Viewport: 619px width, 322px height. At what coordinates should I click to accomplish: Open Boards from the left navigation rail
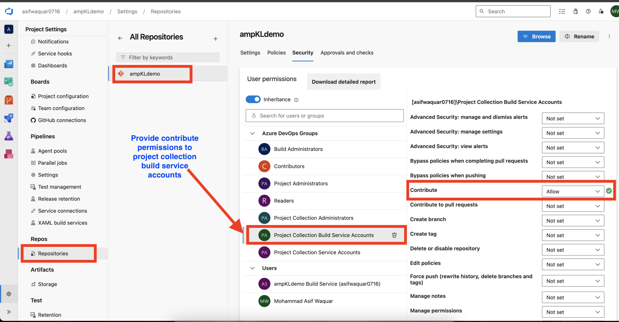pyautogui.click(x=9, y=82)
